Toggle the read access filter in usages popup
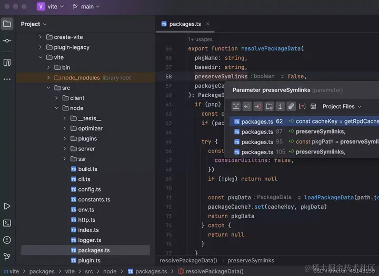Image resolution: width=379 pixels, height=276 pixels. tap(247, 106)
